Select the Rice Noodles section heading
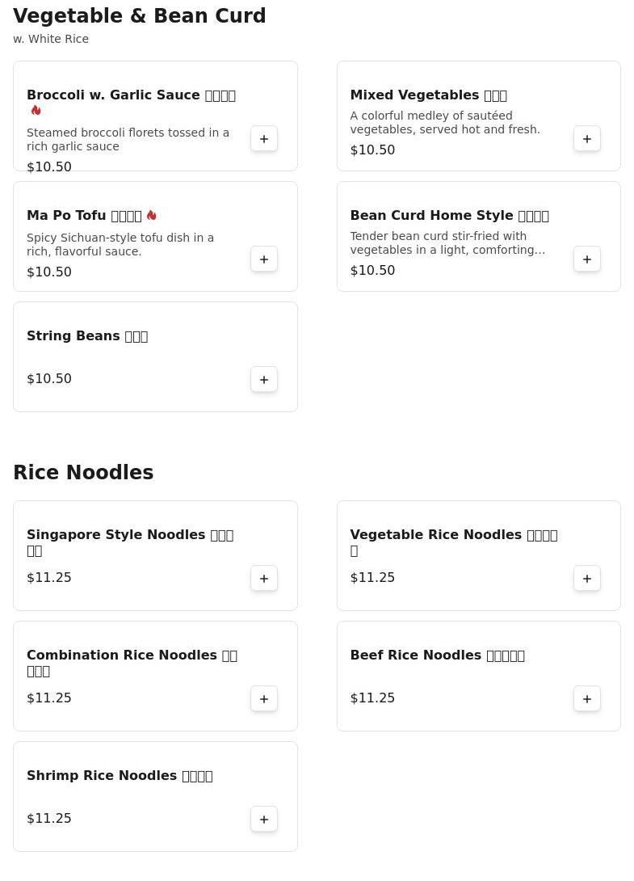Image resolution: width=634 pixels, height=881 pixels. coord(83,473)
